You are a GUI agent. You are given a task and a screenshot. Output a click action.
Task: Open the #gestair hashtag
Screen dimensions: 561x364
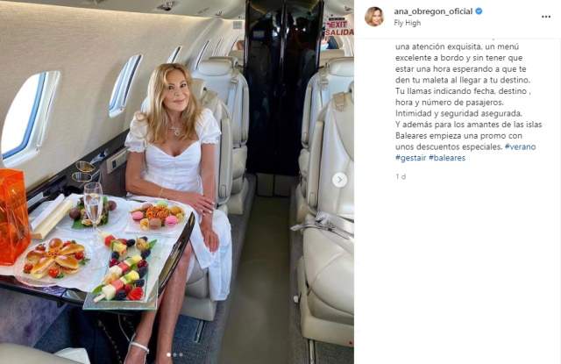(x=411, y=158)
